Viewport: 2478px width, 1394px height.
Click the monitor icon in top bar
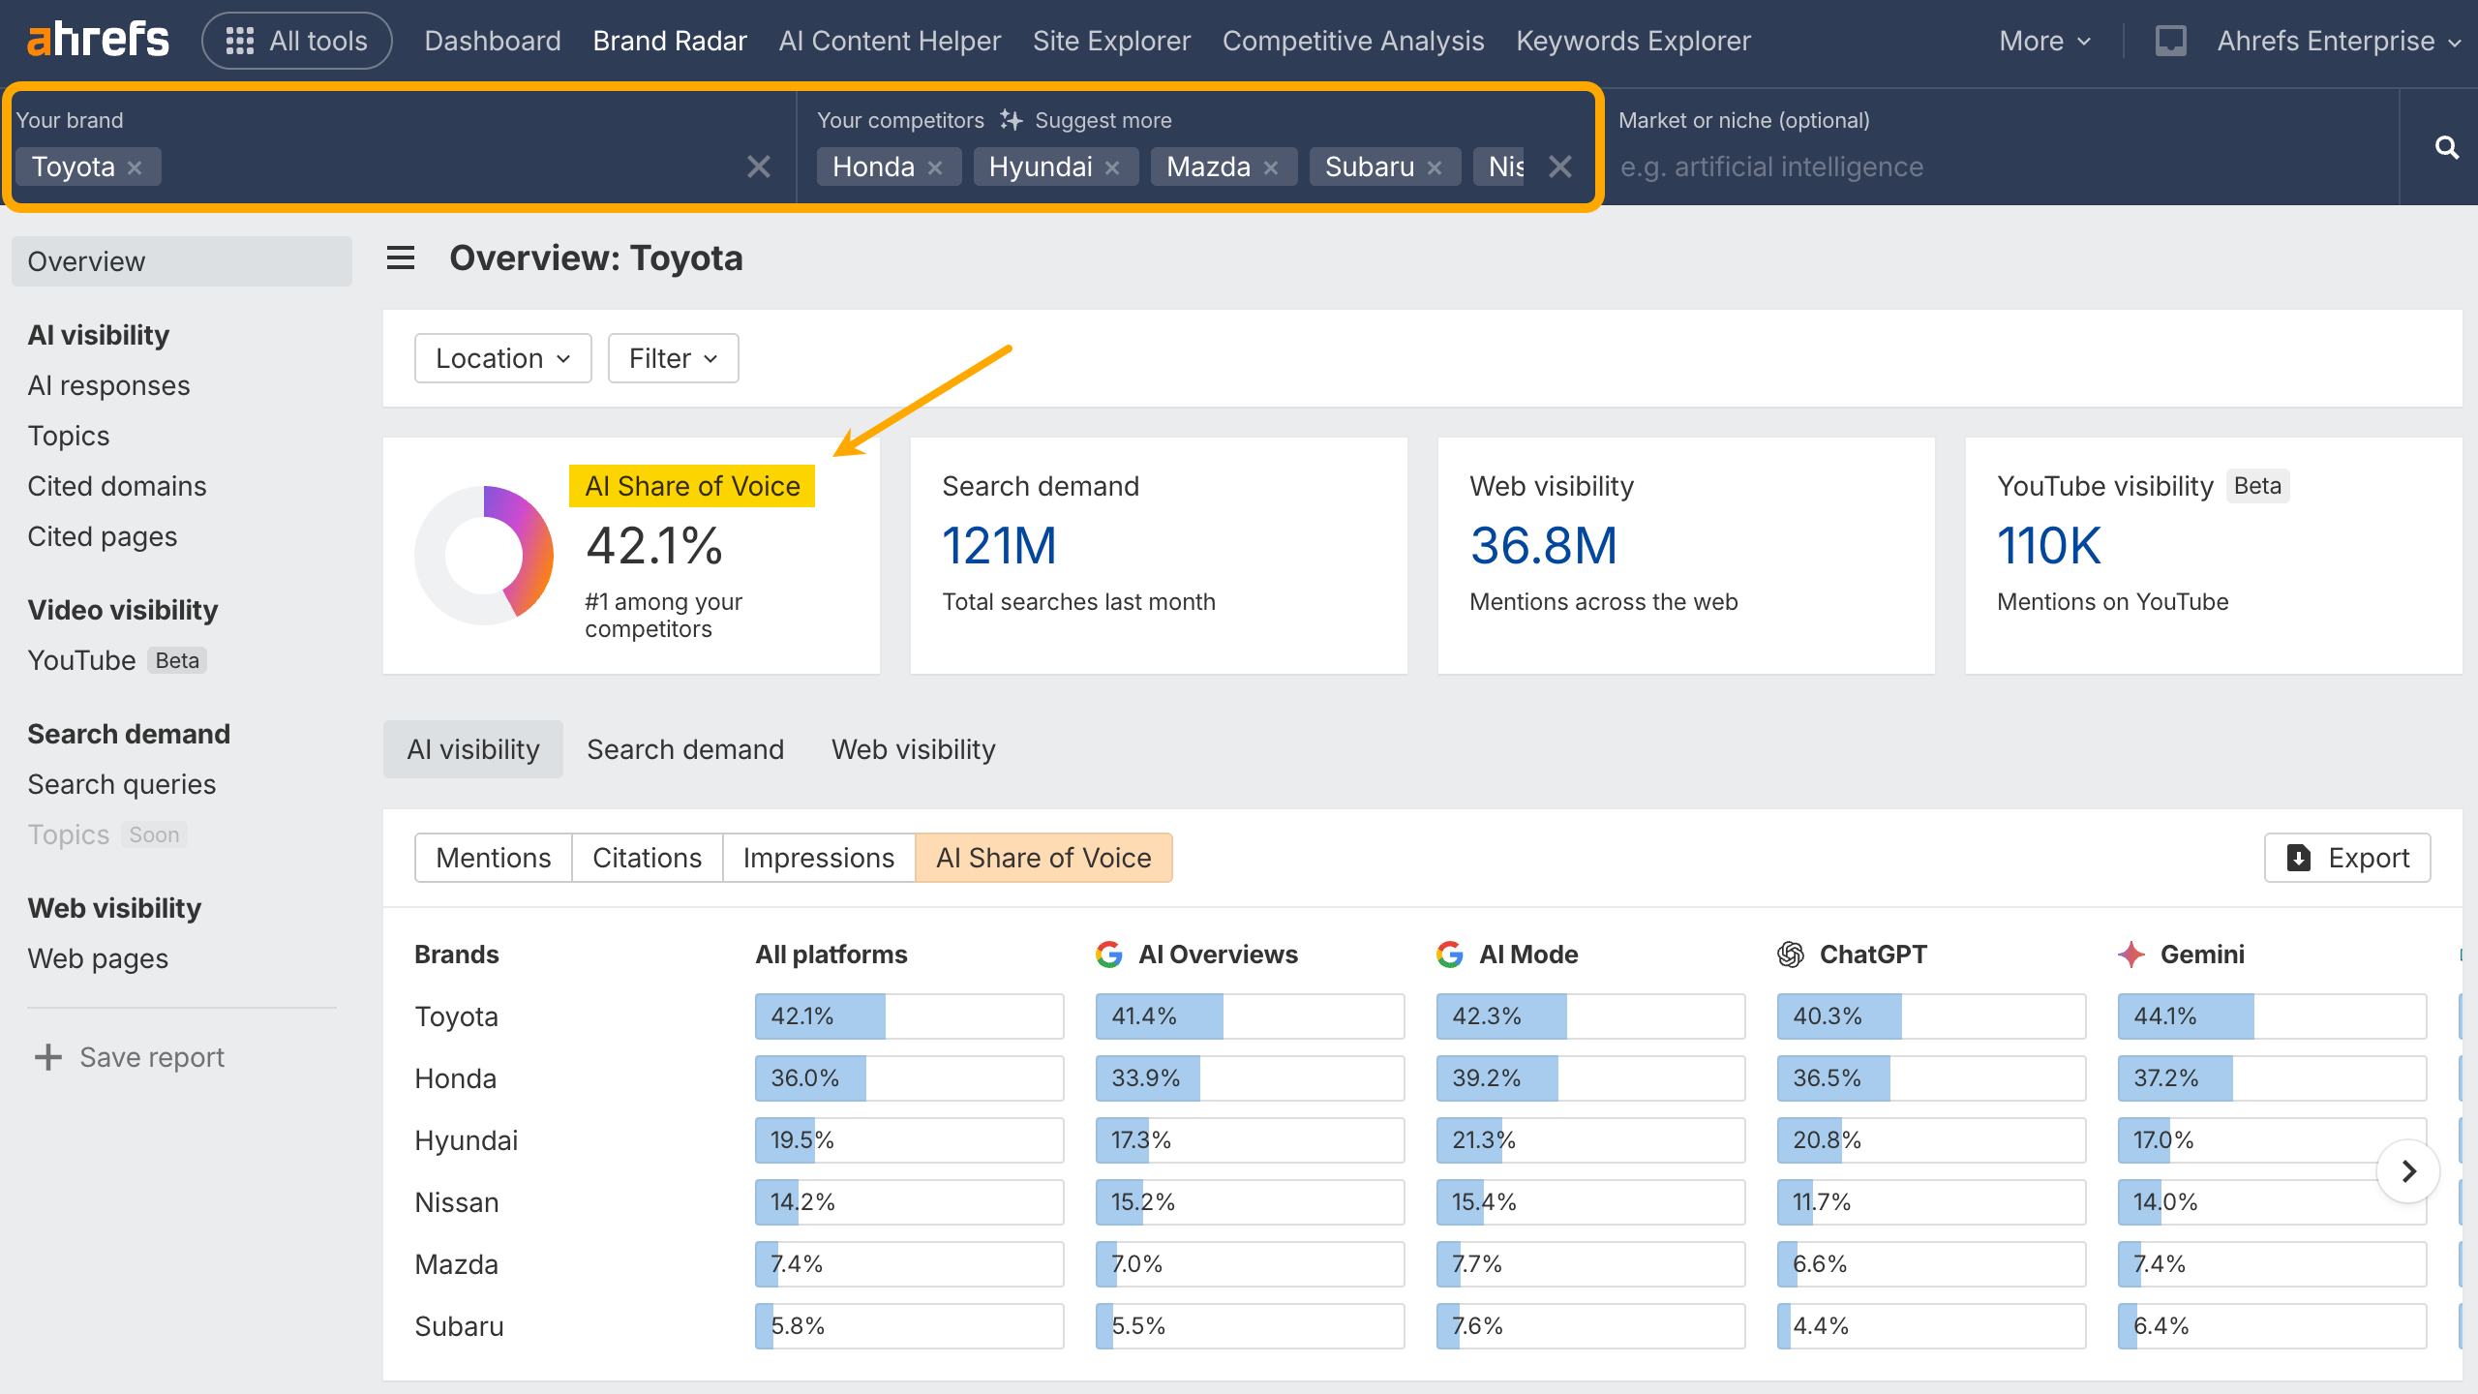(2170, 41)
